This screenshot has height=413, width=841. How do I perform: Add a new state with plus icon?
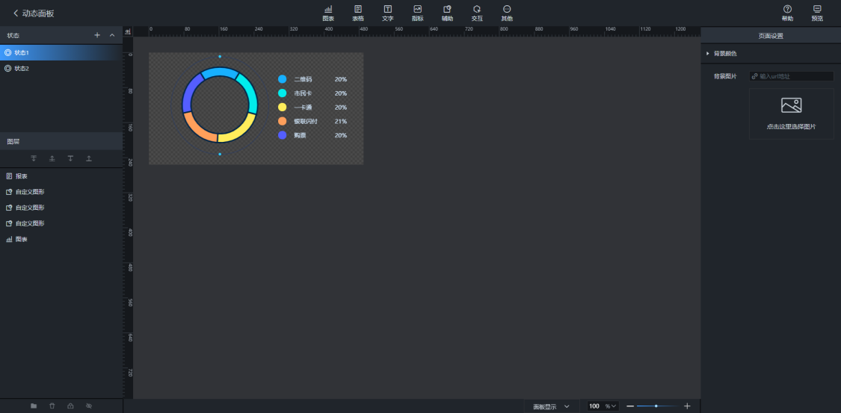[97, 35]
